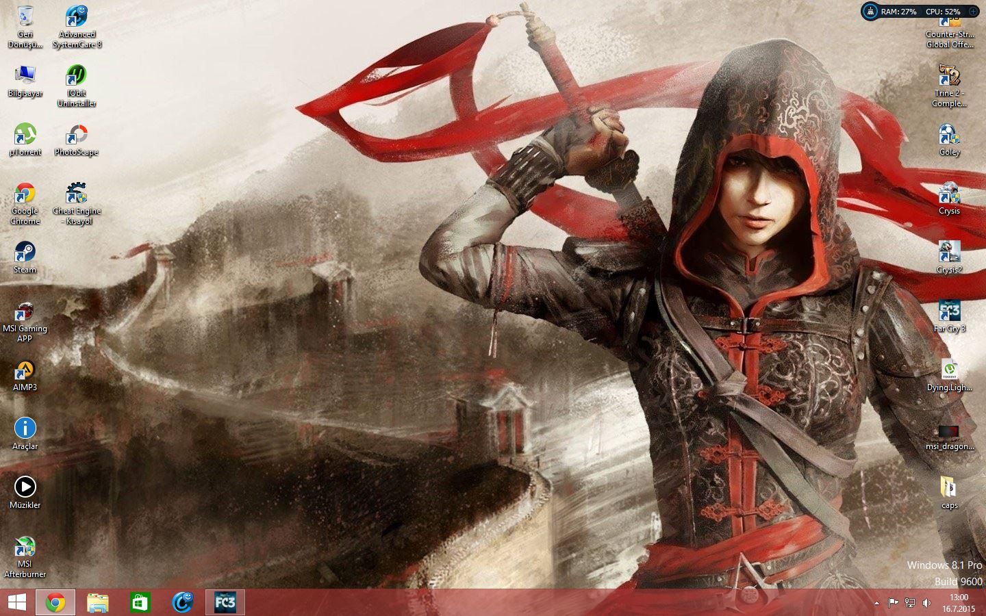986x616 pixels.
Task: Open File Explorer from the taskbar
Action: click(x=98, y=602)
